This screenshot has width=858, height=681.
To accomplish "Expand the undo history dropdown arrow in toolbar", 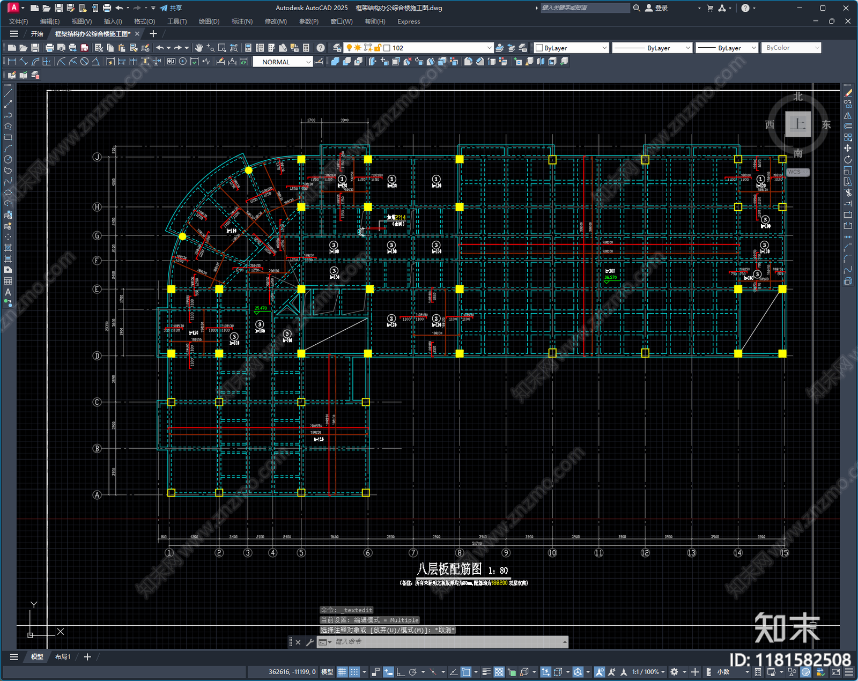I will (x=169, y=48).
